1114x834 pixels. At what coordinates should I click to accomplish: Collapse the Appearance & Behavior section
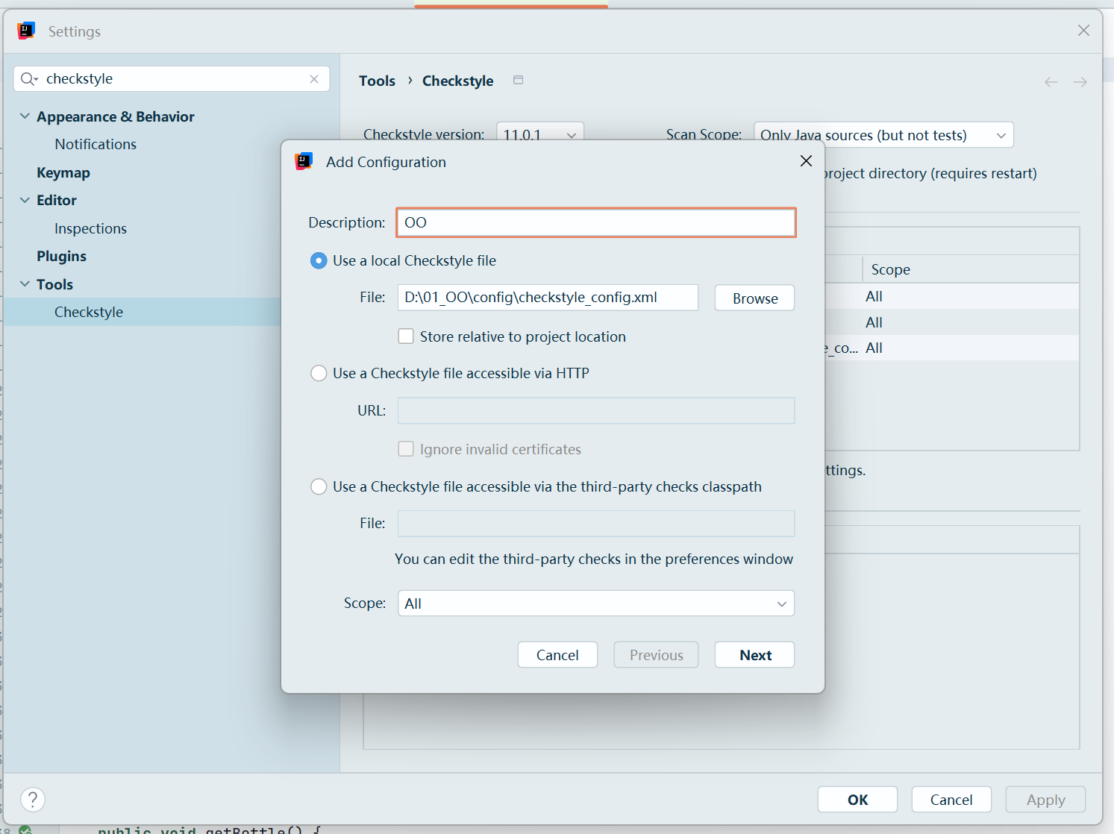pyautogui.click(x=25, y=116)
